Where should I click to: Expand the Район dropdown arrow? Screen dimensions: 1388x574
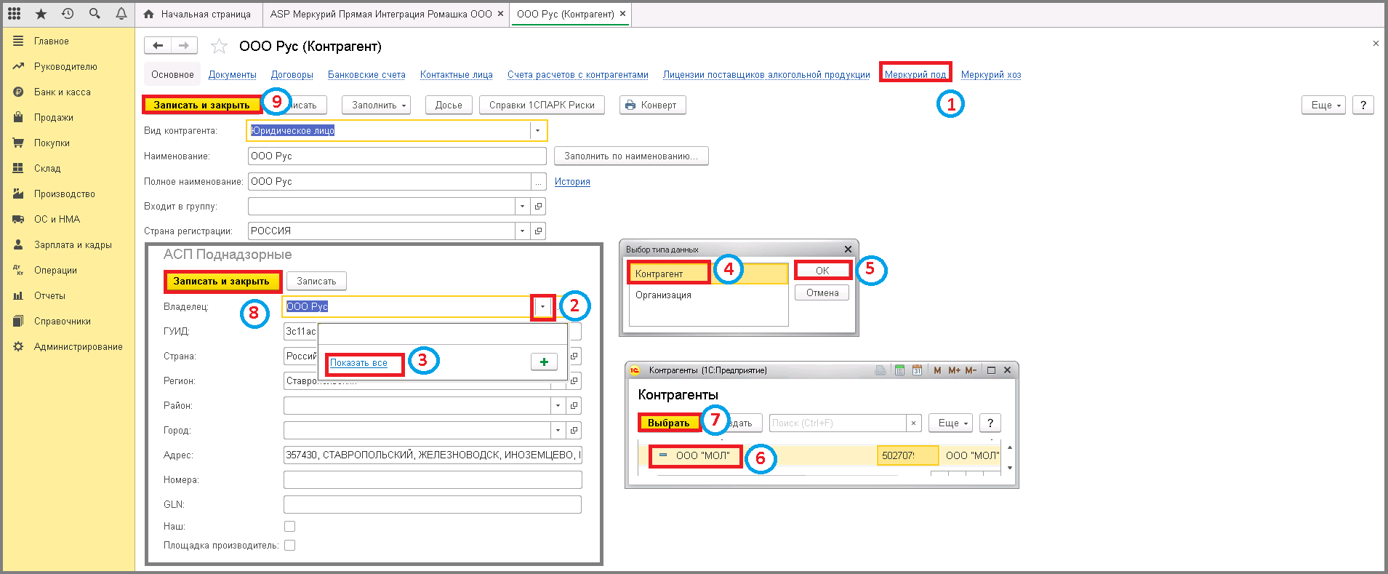click(x=558, y=406)
